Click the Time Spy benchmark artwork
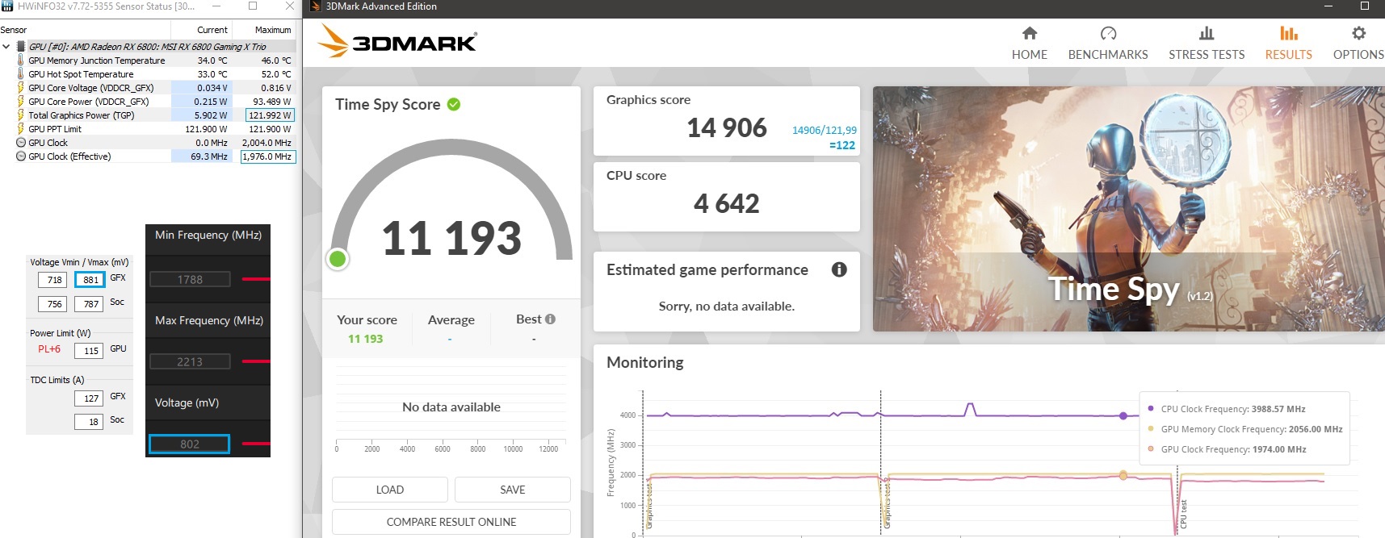 pyautogui.click(x=1128, y=209)
